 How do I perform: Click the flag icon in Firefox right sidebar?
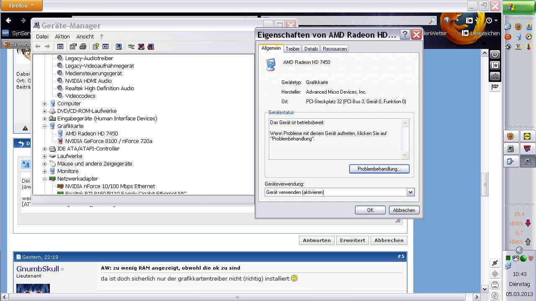tap(495, 87)
